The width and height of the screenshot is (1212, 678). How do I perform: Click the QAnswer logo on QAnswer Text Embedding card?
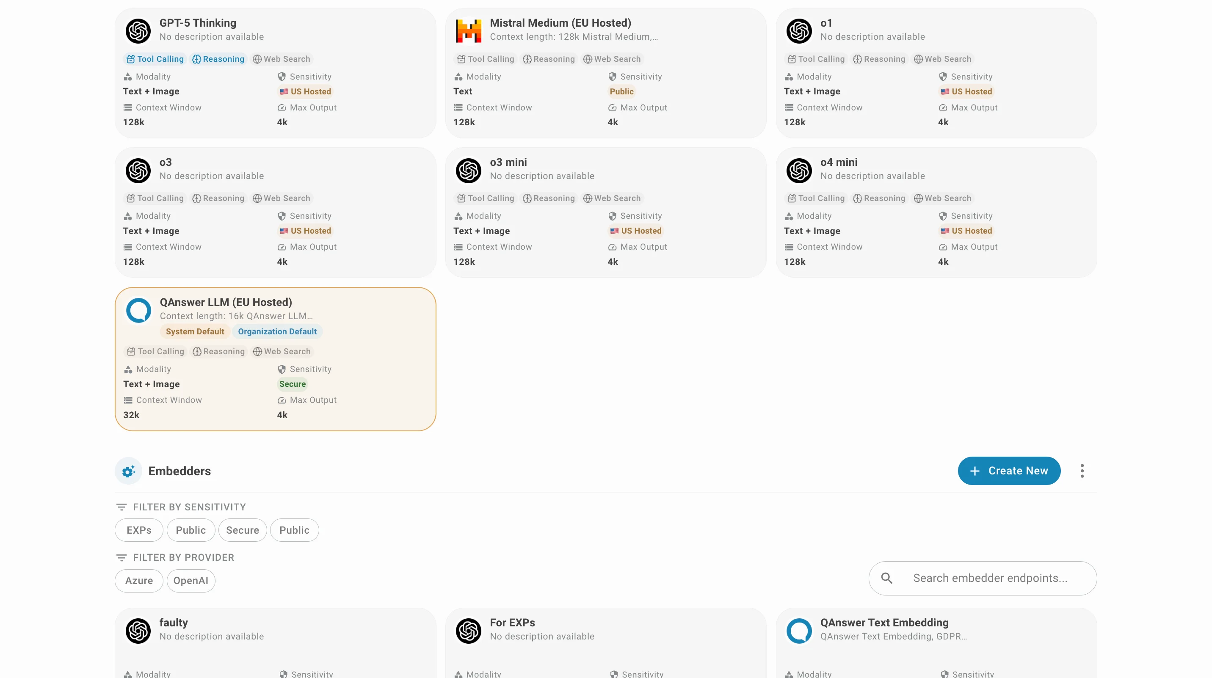[x=799, y=631]
